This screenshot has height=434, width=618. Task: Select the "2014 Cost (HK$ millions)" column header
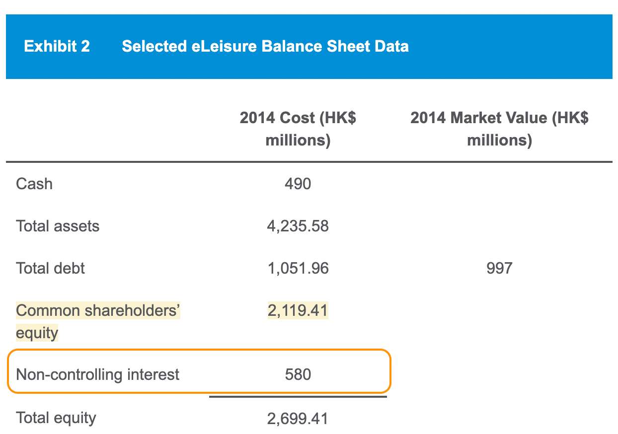click(x=298, y=129)
